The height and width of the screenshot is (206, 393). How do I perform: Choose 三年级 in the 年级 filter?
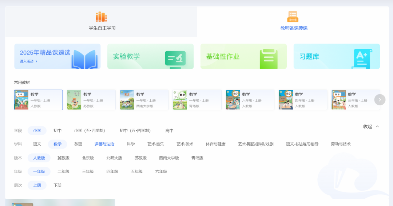[88, 171]
